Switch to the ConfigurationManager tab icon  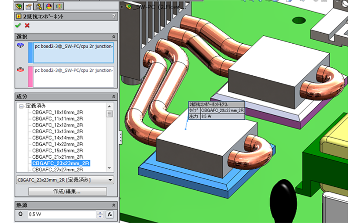[x=39, y=6]
